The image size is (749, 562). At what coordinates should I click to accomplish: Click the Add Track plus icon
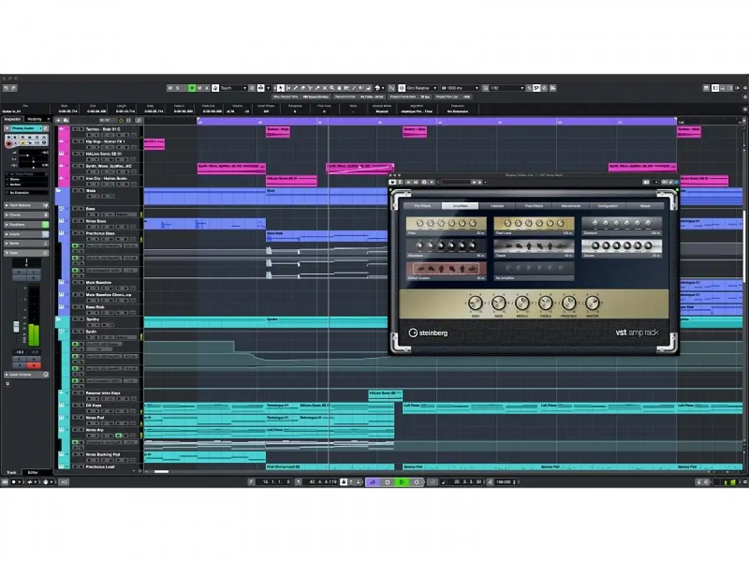tap(59, 120)
